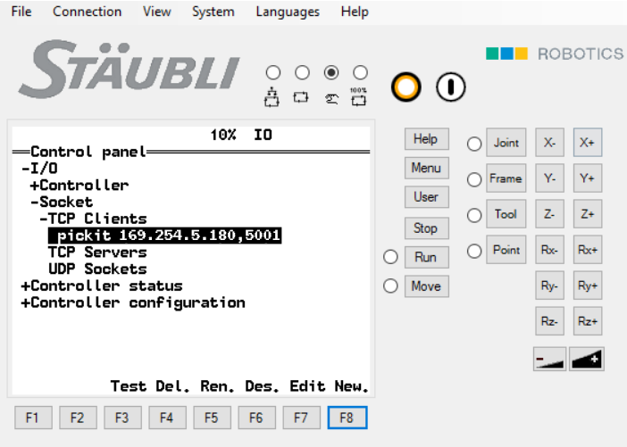
Task: Click the F1 function key
Action: coord(33,418)
